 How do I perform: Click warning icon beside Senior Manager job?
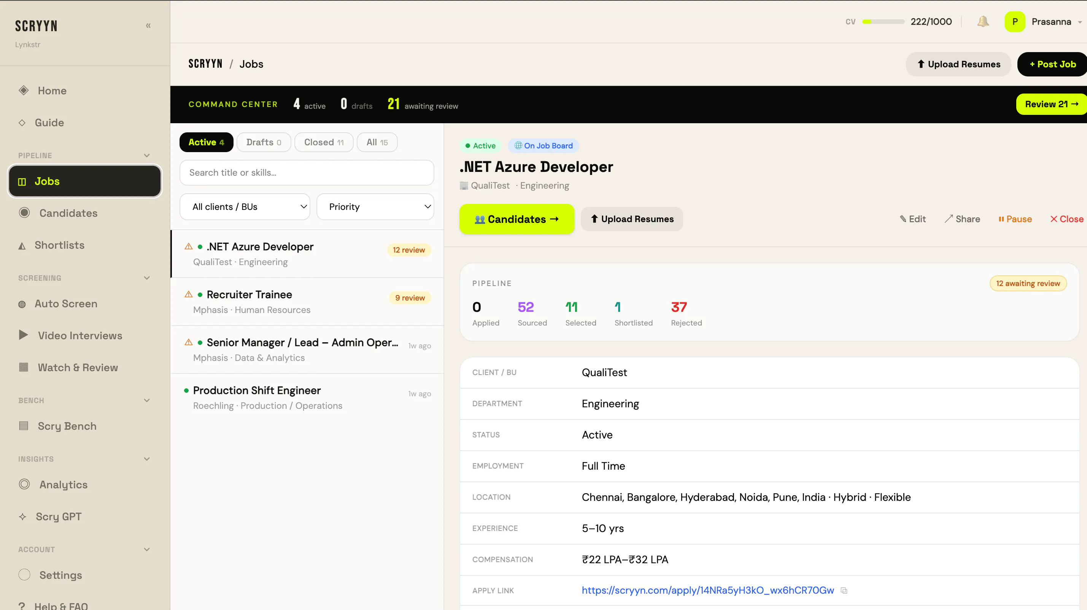click(x=189, y=342)
